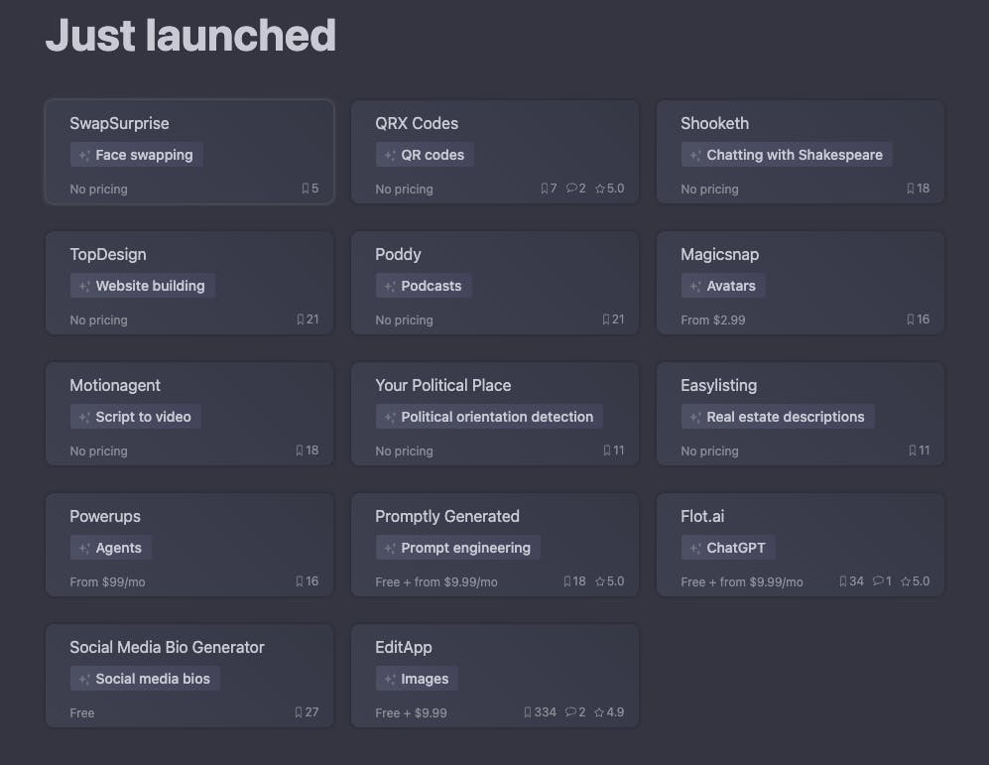This screenshot has width=989, height=765.
Task: Click the Real estate descriptions tag
Action: [x=778, y=417]
